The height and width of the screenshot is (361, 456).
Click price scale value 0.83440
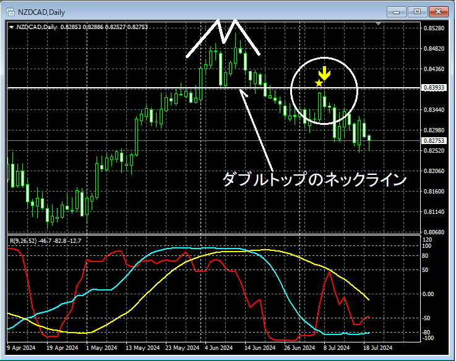[434, 110]
